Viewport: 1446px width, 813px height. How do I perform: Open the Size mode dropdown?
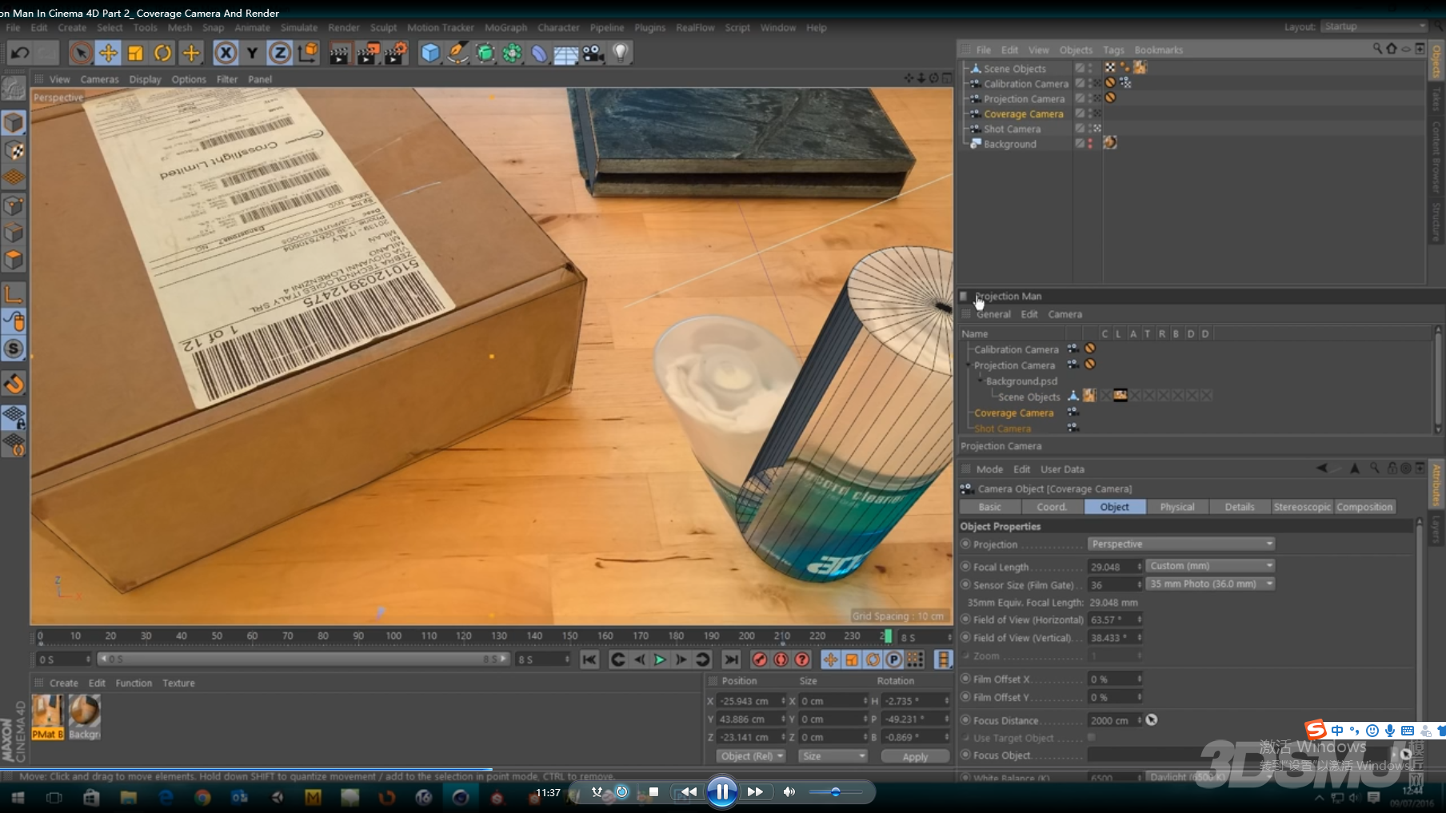tap(833, 756)
